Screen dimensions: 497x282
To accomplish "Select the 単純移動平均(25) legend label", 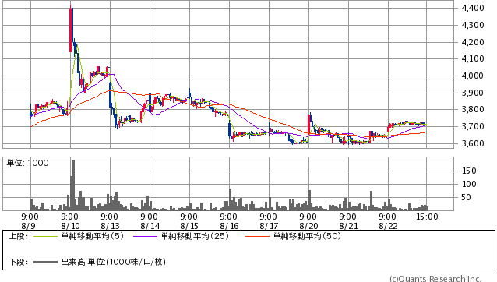I will [195, 236].
